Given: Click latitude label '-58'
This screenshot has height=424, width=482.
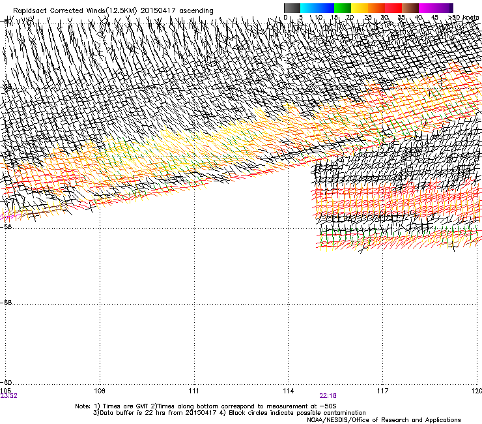Looking at the screenshot, I should [6, 303].
